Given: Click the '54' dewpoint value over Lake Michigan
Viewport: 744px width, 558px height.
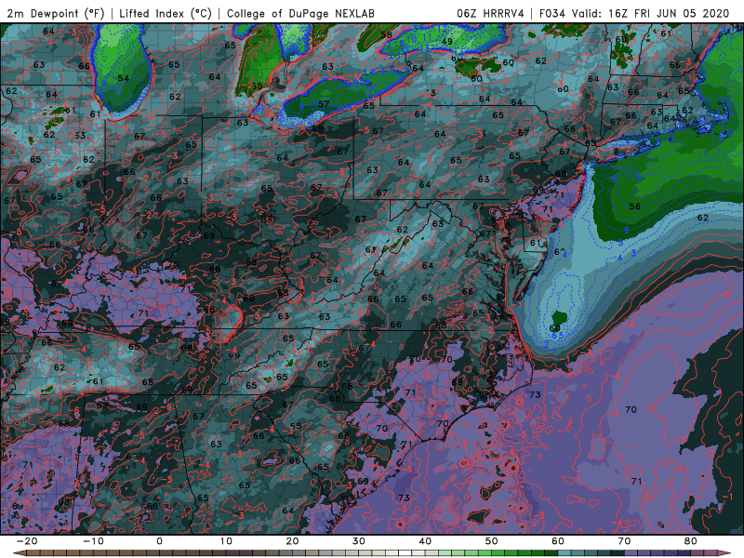Looking at the screenshot, I should [x=124, y=78].
